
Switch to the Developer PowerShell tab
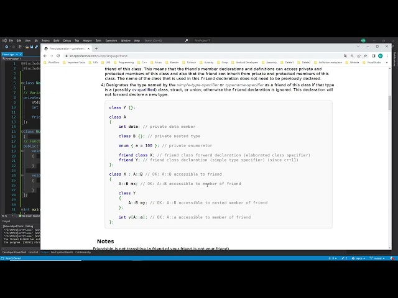[x=14, y=253]
